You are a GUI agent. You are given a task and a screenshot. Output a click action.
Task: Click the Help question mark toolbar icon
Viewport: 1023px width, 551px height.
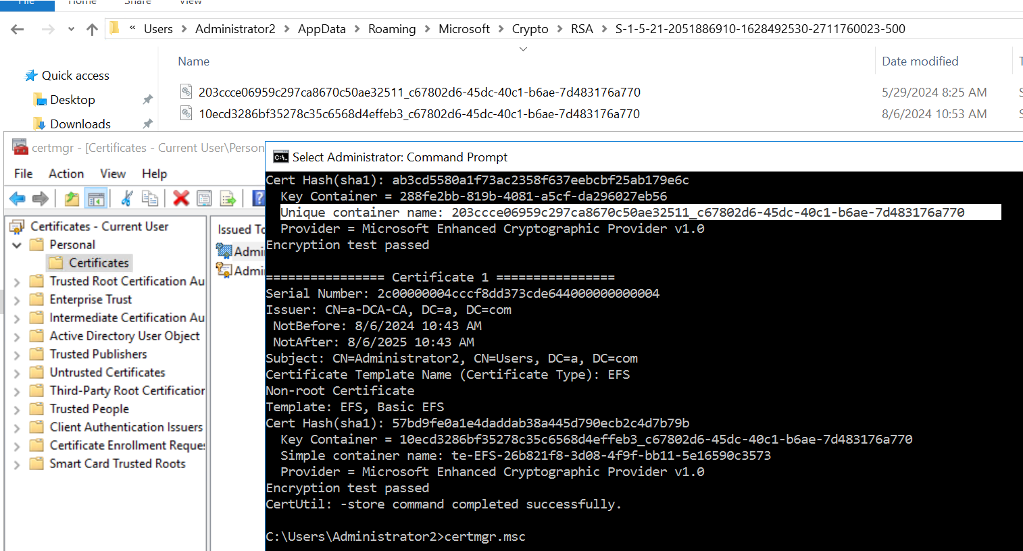(x=258, y=198)
